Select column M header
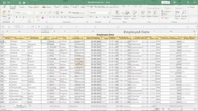Viewport: 198px width, 111px height. pos(171,31)
